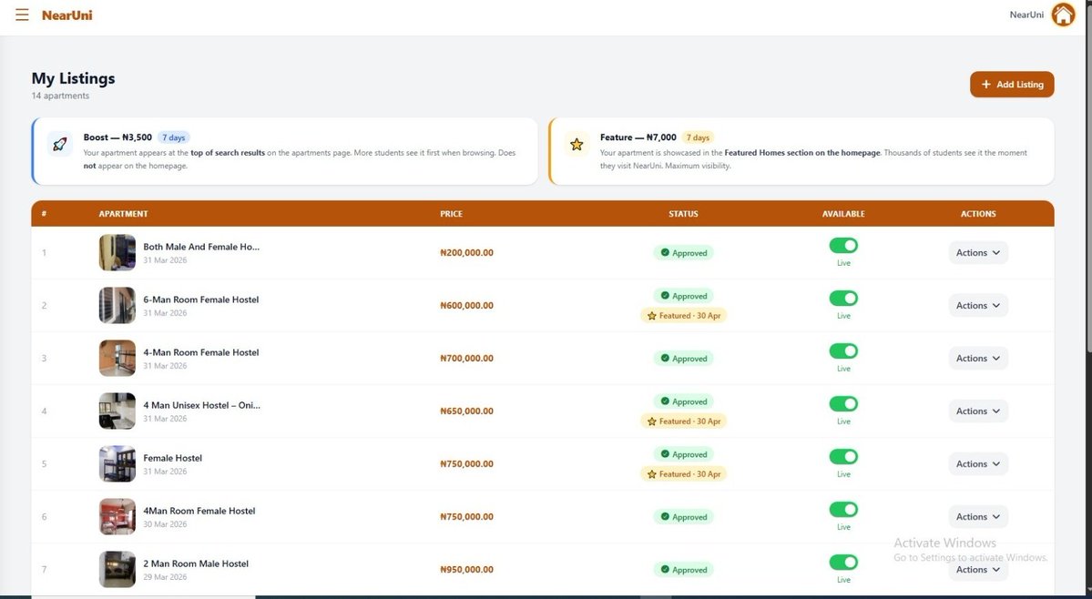The height and width of the screenshot is (599, 1092).
Task: Click thumbnail of 4 Man Unisex Hostel
Action: click(117, 411)
